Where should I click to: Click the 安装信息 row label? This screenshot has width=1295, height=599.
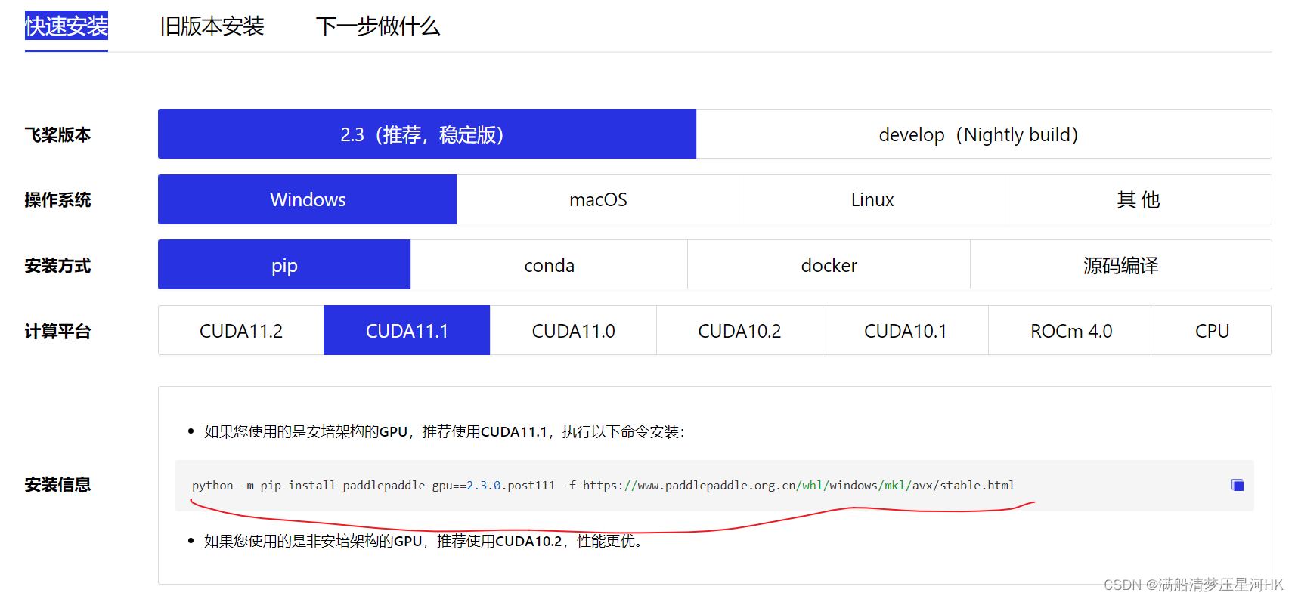point(57,484)
